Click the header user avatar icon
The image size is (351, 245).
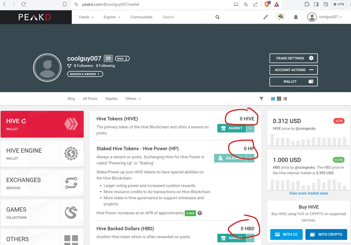pos(312,17)
